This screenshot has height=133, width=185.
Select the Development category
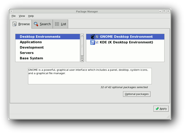48,47
